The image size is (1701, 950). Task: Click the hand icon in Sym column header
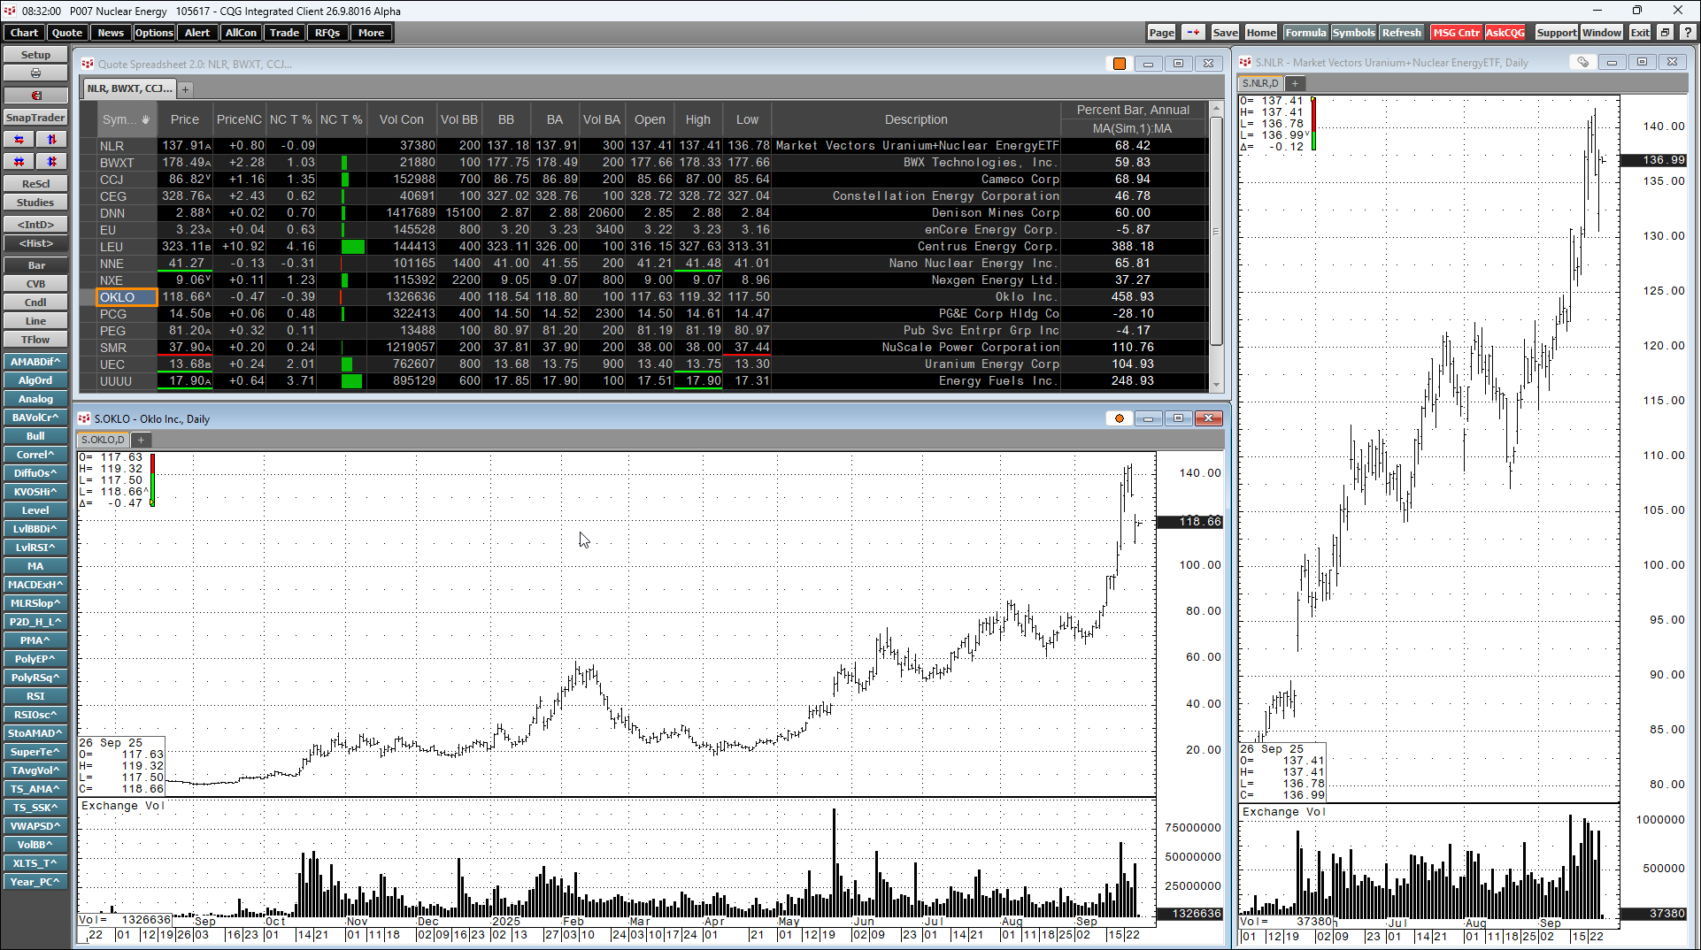coord(145,119)
